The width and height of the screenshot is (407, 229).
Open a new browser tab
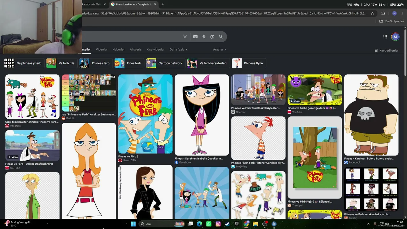(x=163, y=4)
